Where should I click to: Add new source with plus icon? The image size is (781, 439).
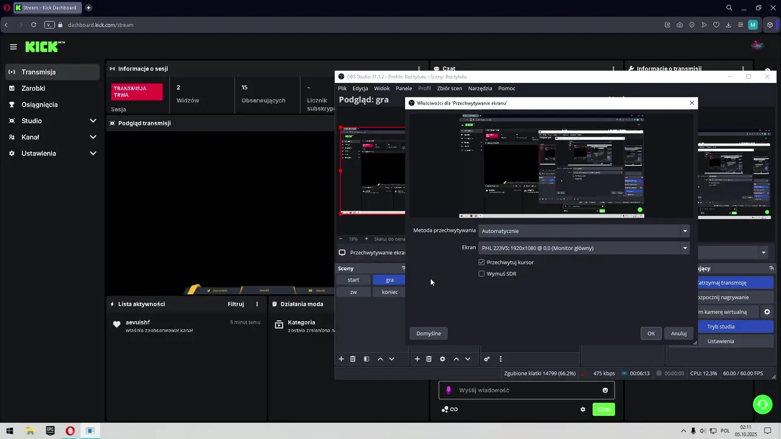coord(417,359)
